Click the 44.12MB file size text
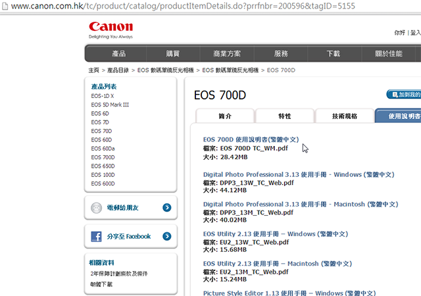The image size is (421, 296). coord(233,191)
